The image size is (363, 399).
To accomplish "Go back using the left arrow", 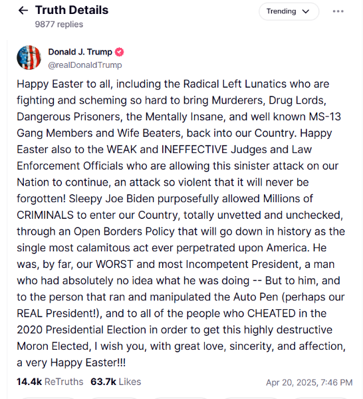I will pyautogui.click(x=23, y=11).
